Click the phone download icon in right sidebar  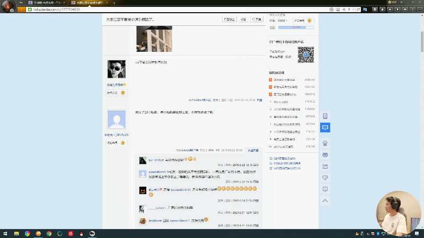tap(325, 116)
